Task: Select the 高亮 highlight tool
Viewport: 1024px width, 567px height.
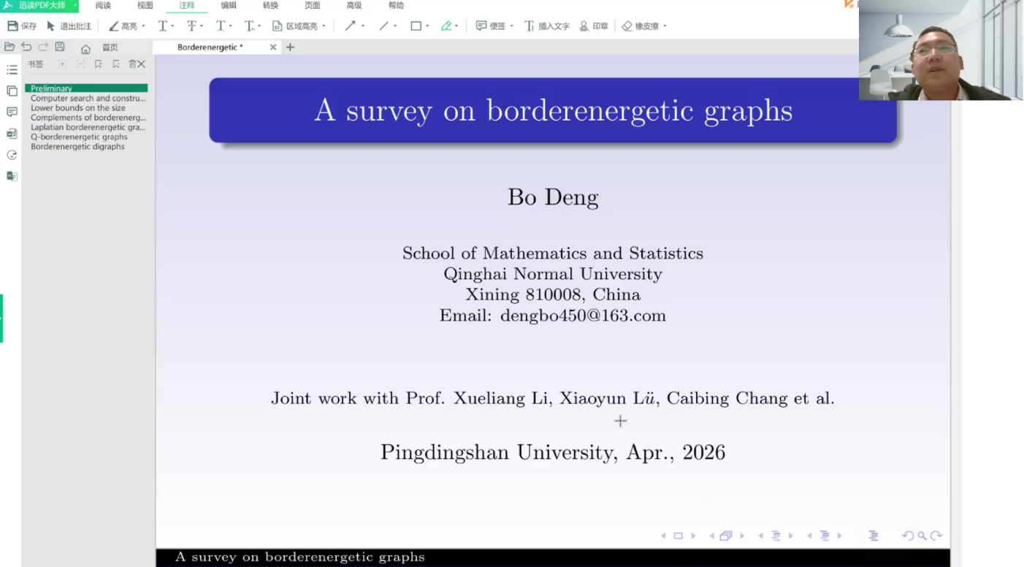Action: click(x=123, y=26)
